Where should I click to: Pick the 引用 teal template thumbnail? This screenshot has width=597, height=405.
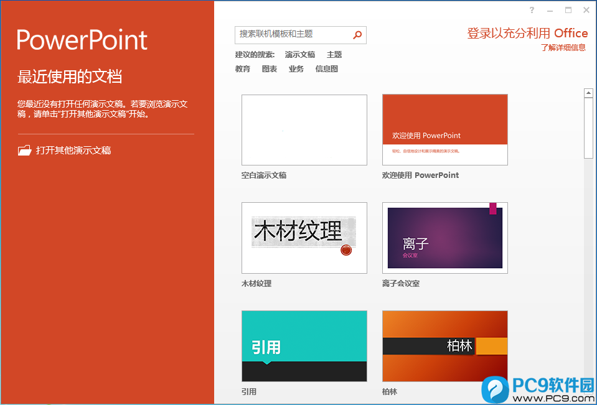tap(304, 346)
